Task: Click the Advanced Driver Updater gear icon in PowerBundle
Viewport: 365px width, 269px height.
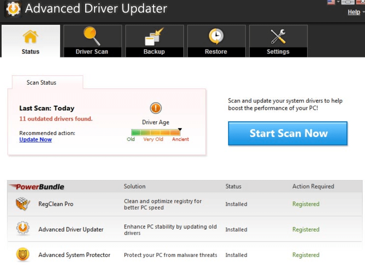Action: click(23, 229)
